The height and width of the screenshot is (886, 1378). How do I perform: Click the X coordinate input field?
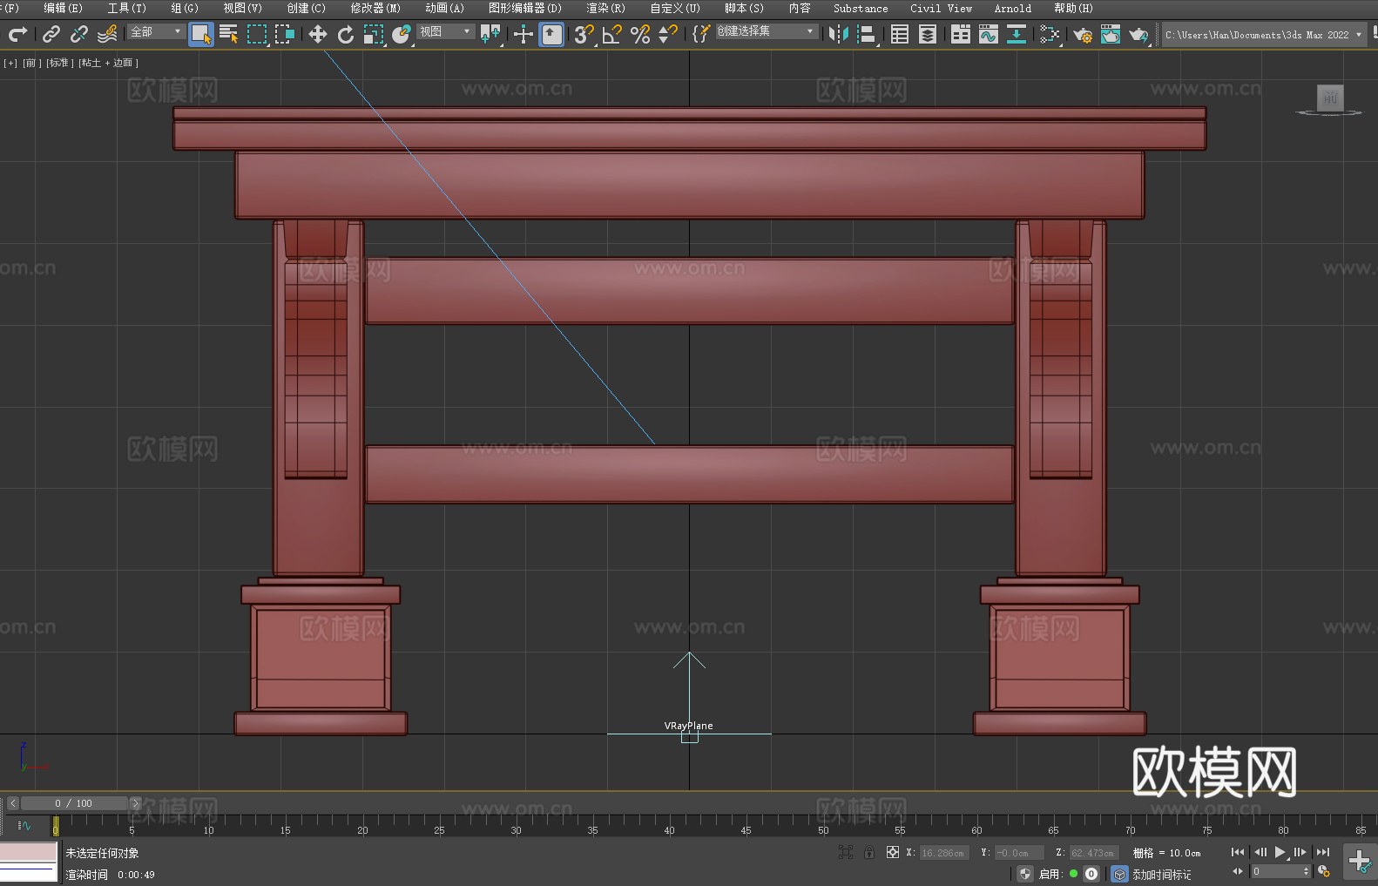(943, 853)
